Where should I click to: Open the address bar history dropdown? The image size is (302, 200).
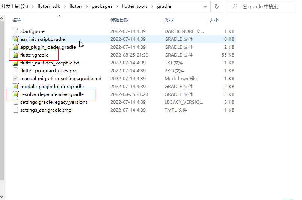[205, 6]
